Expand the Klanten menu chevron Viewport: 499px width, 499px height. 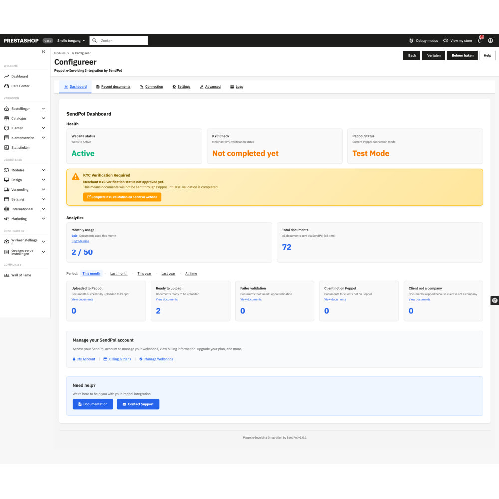pos(43,128)
